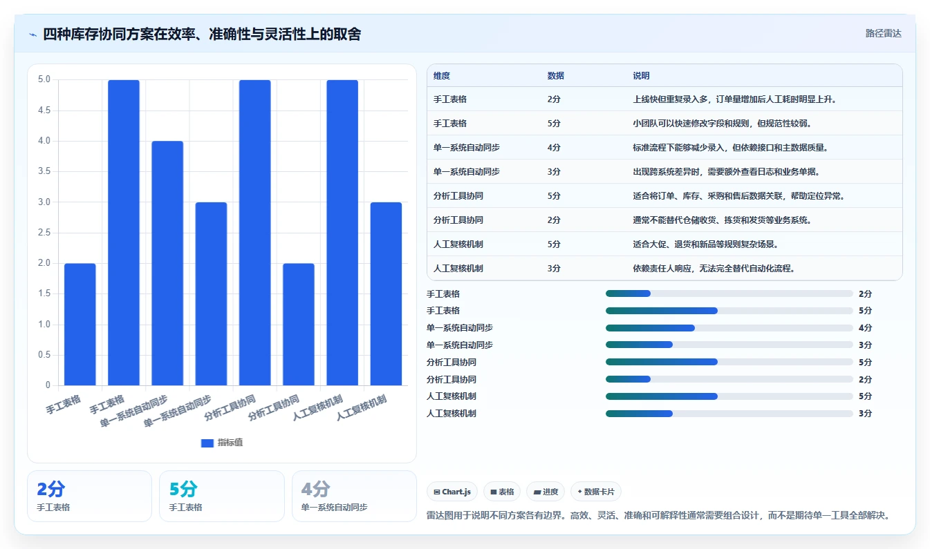930x549 pixels.
Task: Click the 3分 value beside the 单一系统自动同步 progress bar
Action: click(x=866, y=345)
